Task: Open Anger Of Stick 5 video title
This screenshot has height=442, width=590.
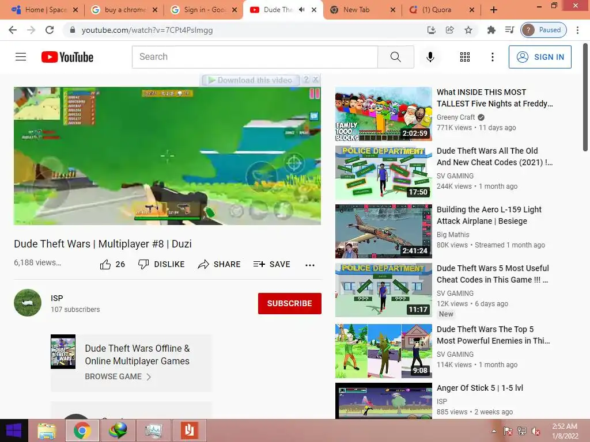Action: click(480, 388)
